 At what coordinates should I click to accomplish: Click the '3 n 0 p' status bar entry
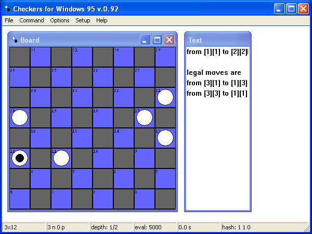tap(68, 227)
